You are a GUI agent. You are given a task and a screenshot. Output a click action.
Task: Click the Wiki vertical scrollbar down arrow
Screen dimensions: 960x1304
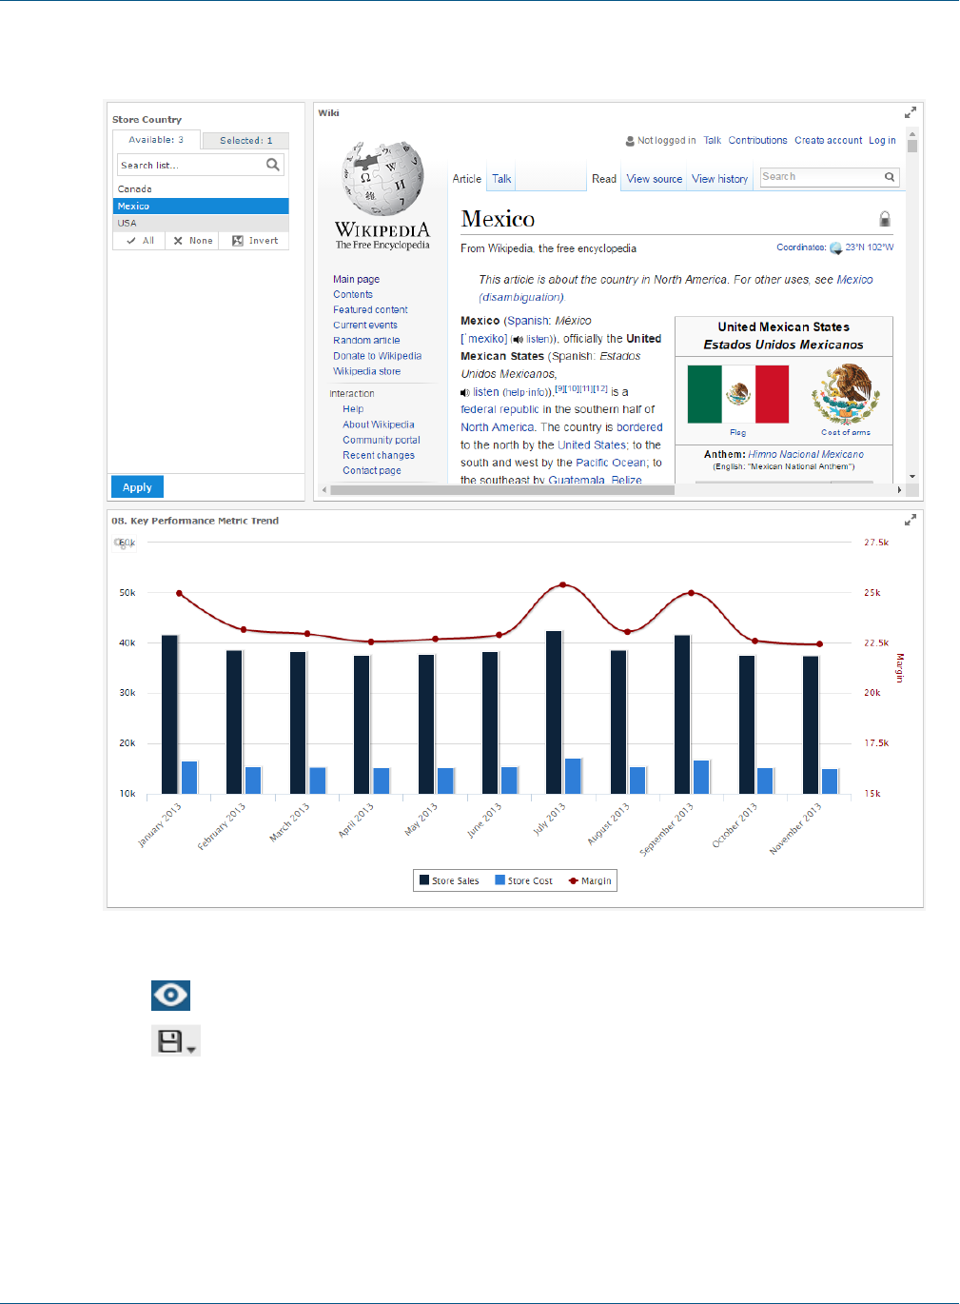912,476
